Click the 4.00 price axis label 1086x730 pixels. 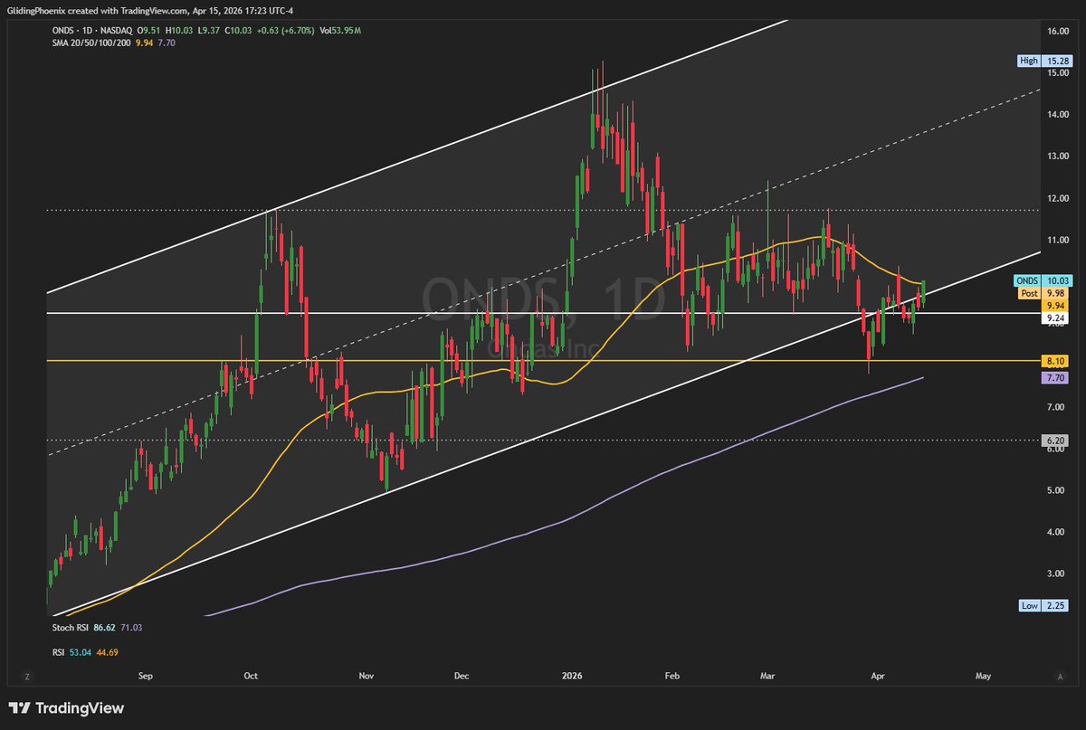[1058, 533]
